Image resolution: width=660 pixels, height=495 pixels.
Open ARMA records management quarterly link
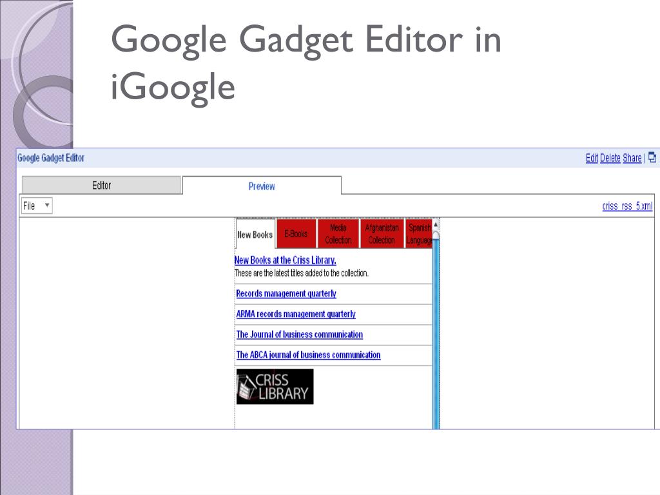pos(296,314)
